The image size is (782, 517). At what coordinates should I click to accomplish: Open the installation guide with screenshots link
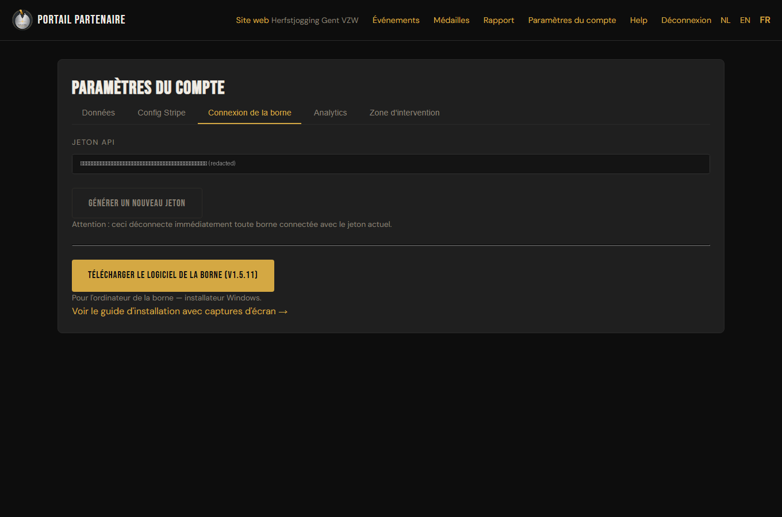pos(179,311)
